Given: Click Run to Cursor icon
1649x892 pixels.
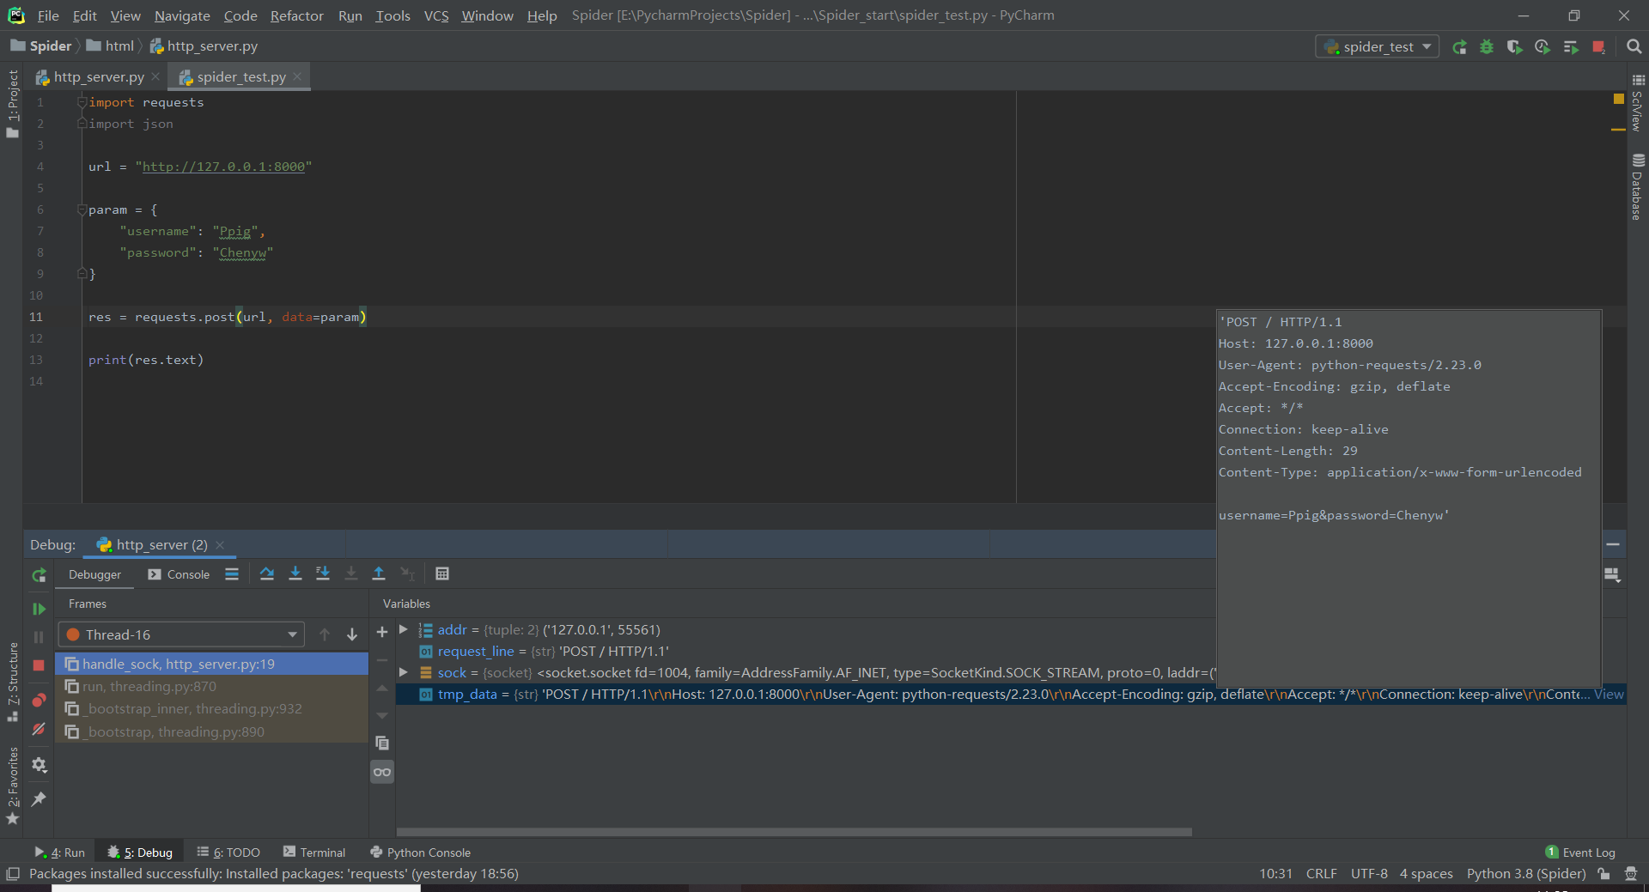Looking at the screenshot, I should (x=407, y=573).
